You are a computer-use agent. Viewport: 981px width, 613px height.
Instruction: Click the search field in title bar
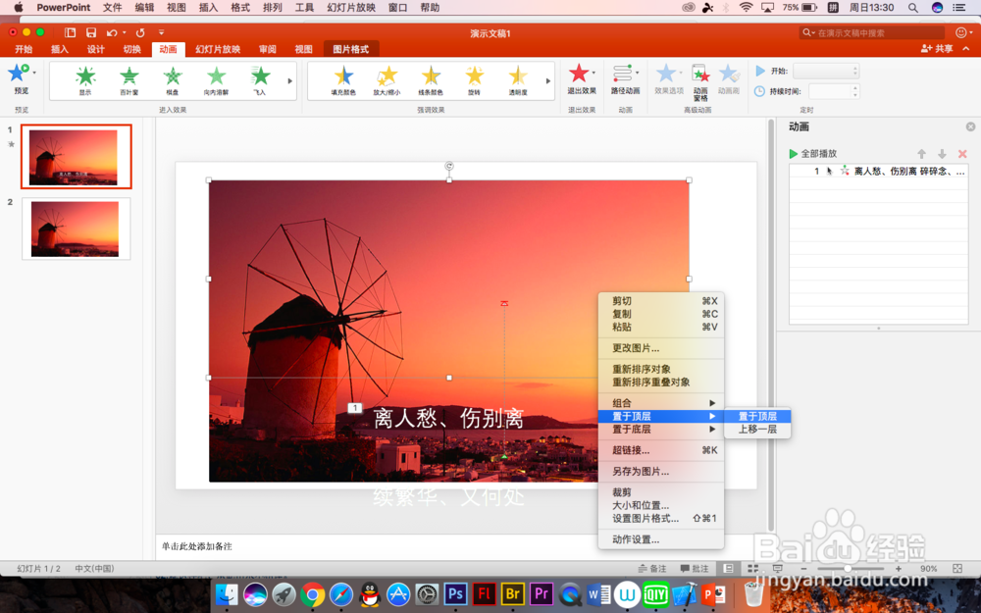pyautogui.click(x=871, y=32)
